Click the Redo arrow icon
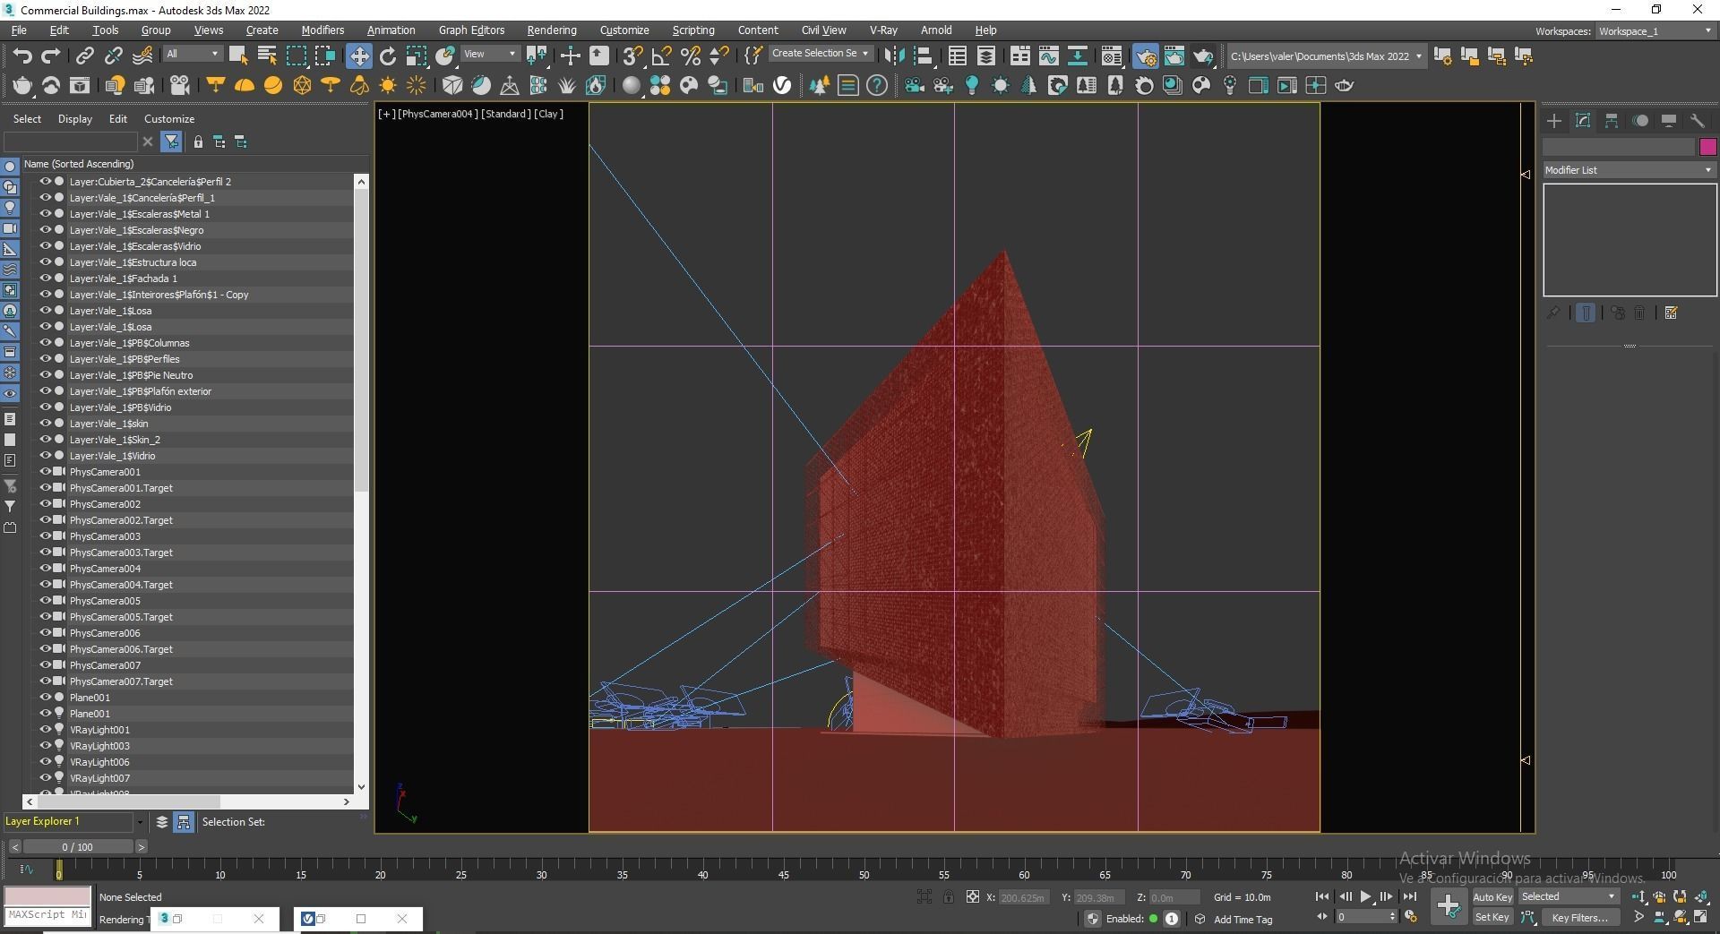Screen dimensions: 1720x934 (51, 56)
